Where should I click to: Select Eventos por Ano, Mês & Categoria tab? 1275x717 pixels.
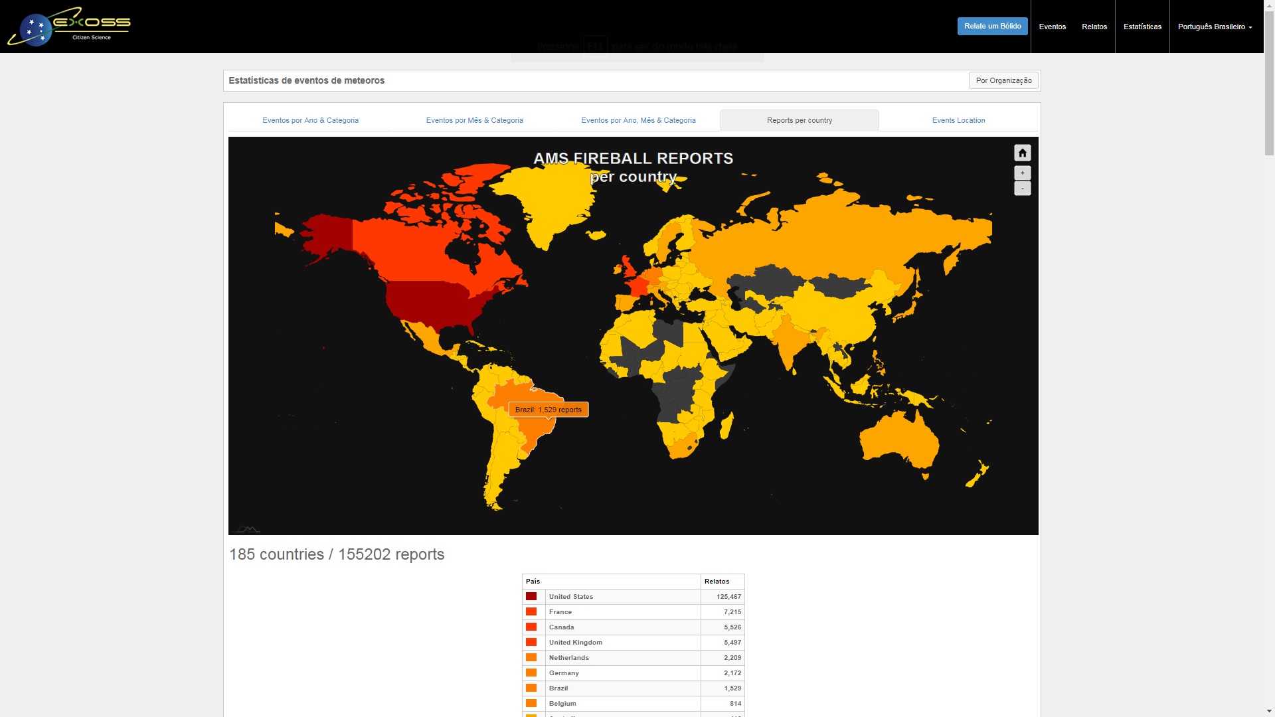[x=638, y=120]
